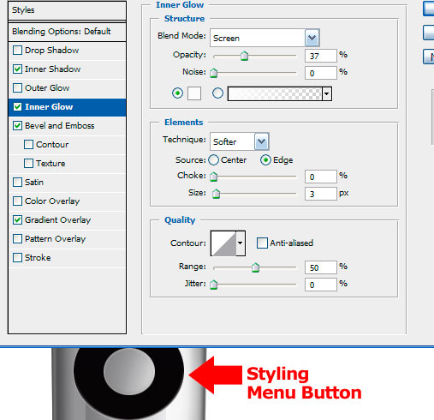
Task: Uncheck the Gradient Overlay style
Action: [17, 220]
